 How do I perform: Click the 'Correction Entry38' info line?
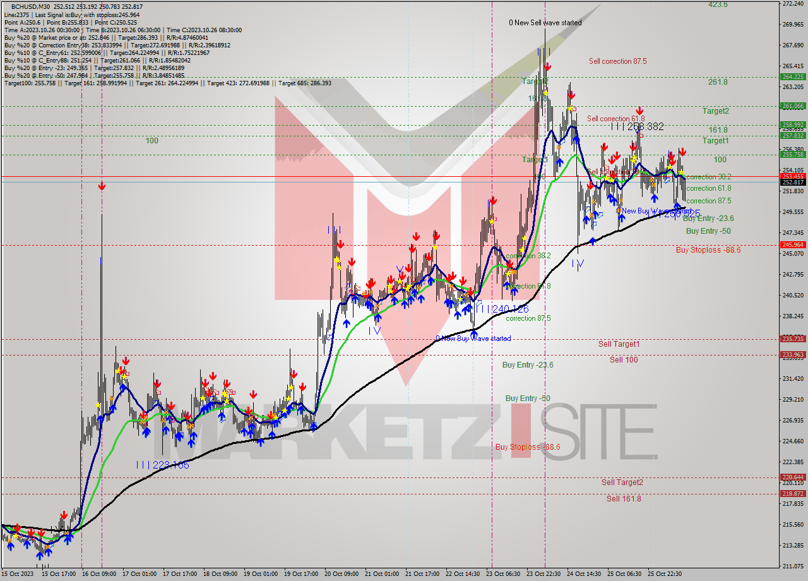click(117, 45)
